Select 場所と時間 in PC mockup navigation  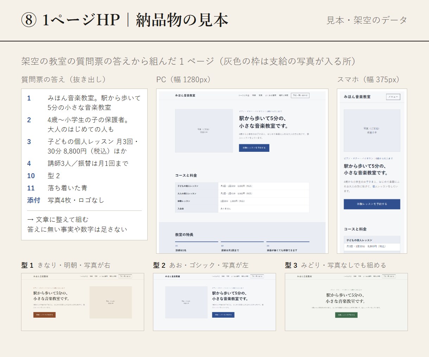(283, 96)
